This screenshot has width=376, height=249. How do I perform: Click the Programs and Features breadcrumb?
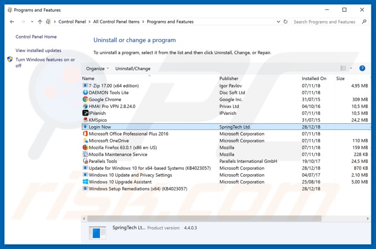pyautogui.click(x=170, y=21)
